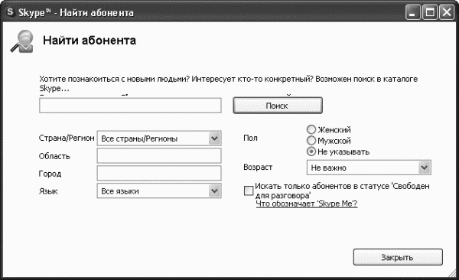The height and width of the screenshot is (280, 459).
Task: Expand the Язык language dropdown
Action: [159, 191]
